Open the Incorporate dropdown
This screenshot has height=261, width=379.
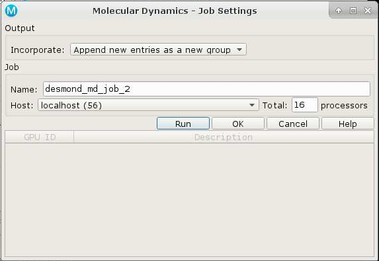(x=158, y=50)
